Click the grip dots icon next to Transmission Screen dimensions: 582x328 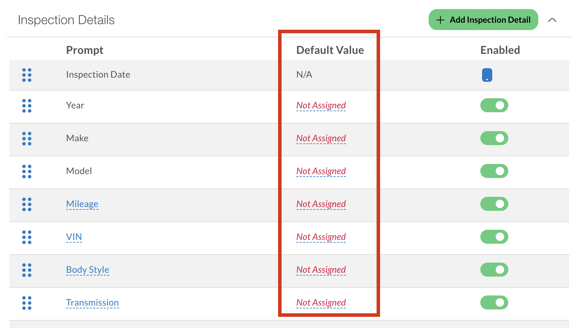[27, 303]
